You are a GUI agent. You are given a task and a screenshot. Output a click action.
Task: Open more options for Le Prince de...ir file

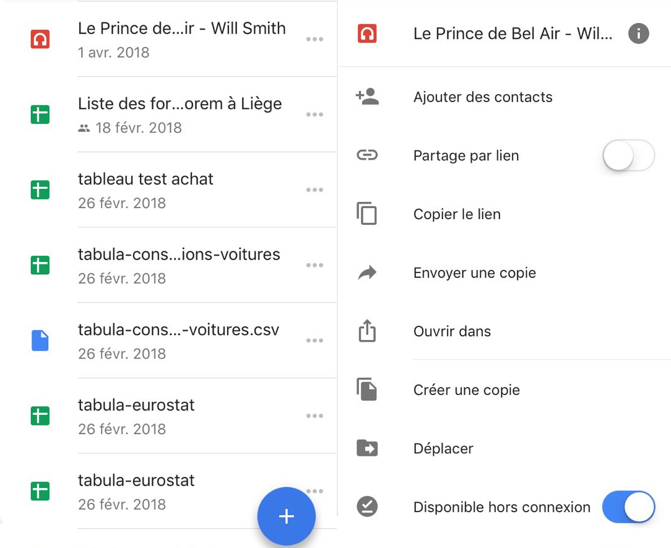[x=314, y=40]
